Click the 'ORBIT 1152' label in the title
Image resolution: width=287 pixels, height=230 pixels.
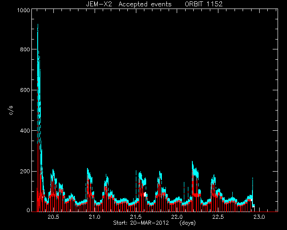pos(204,4)
